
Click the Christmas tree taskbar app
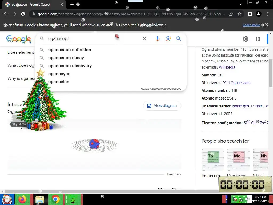(x=73, y=199)
